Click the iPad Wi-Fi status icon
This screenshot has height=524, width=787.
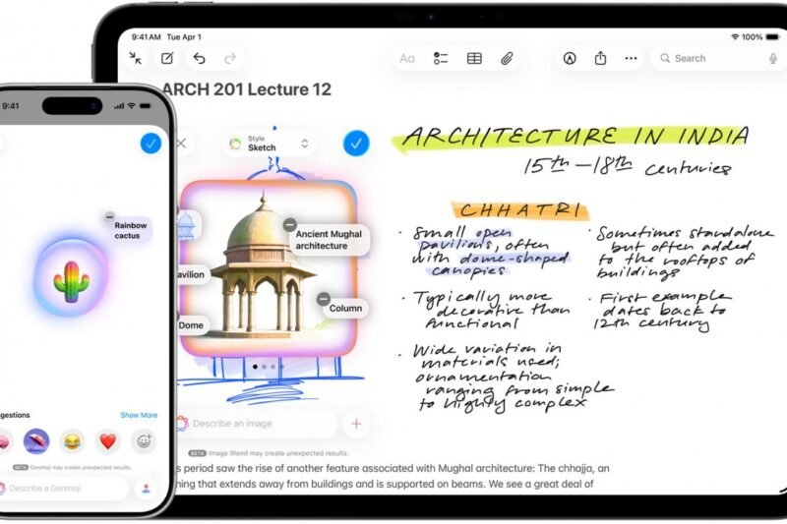735,37
